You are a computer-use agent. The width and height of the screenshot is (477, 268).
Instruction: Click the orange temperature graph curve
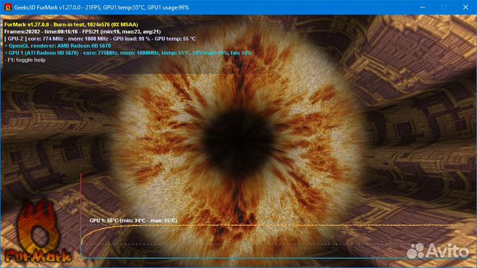pyautogui.click(x=265, y=226)
